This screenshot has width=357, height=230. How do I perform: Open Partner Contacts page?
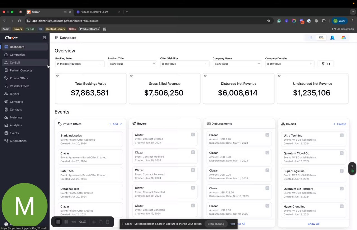(x=25, y=70)
